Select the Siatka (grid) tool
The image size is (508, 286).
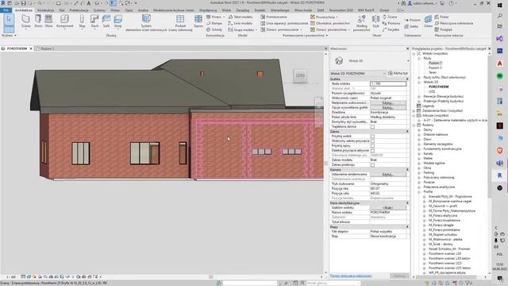click(411, 26)
